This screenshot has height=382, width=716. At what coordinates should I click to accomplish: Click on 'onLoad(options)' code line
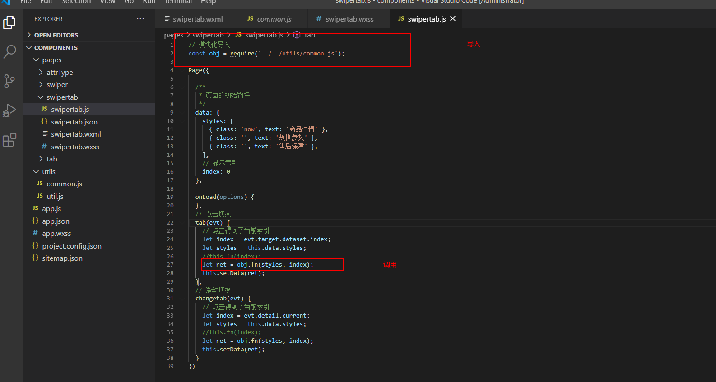point(224,197)
